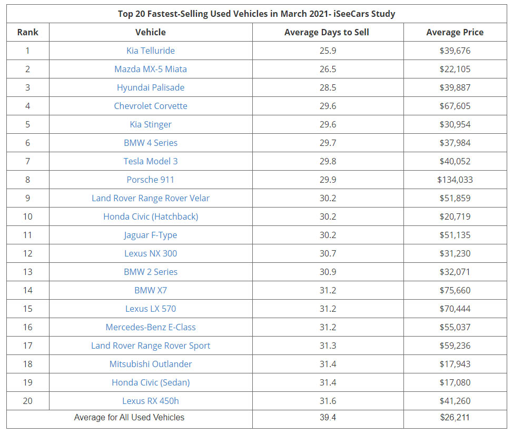The width and height of the screenshot is (513, 434).
Task: Open the Lexus NX 300 link
Action: click(x=151, y=253)
